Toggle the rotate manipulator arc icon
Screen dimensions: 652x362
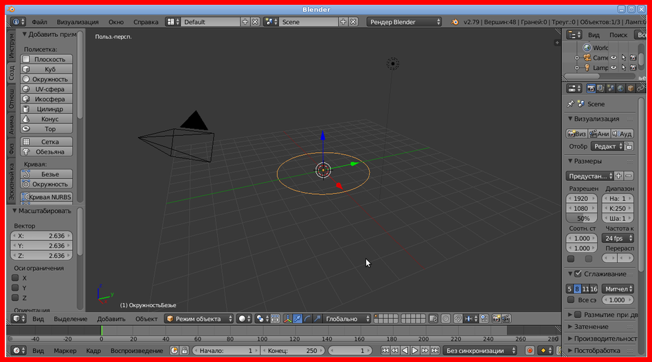click(307, 319)
